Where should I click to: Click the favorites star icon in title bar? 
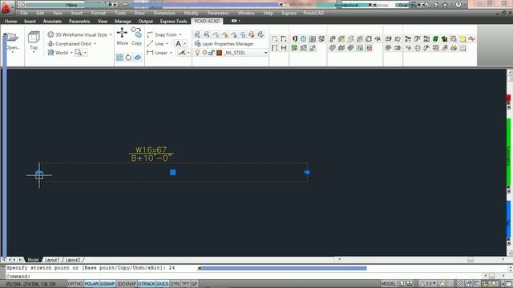(446, 5)
